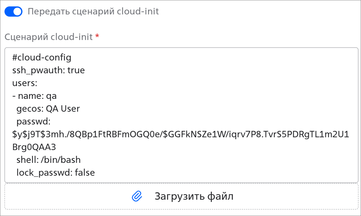The image size is (361, 216).
Task: Click the 'shell:' key in the script
Action: (27, 160)
